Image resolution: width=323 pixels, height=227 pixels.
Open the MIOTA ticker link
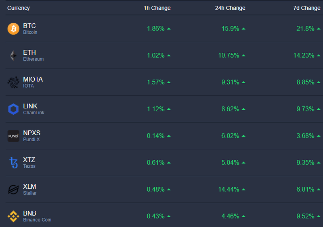[x=33, y=79]
